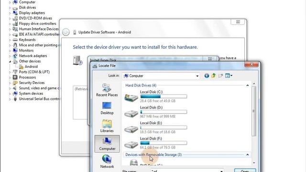The image size is (306, 172).
Task: Open Network in Locate File sidebar
Action: (107, 161)
